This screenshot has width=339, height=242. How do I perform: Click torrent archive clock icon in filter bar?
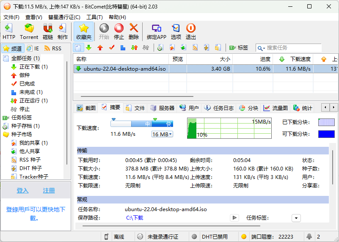coord(160,48)
